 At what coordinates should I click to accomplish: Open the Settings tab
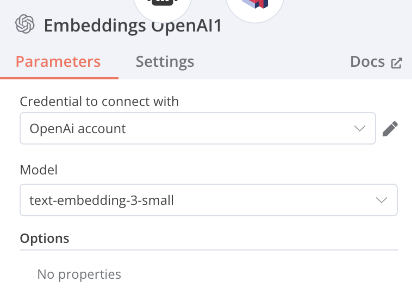pyautogui.click(x=165, y=61)
